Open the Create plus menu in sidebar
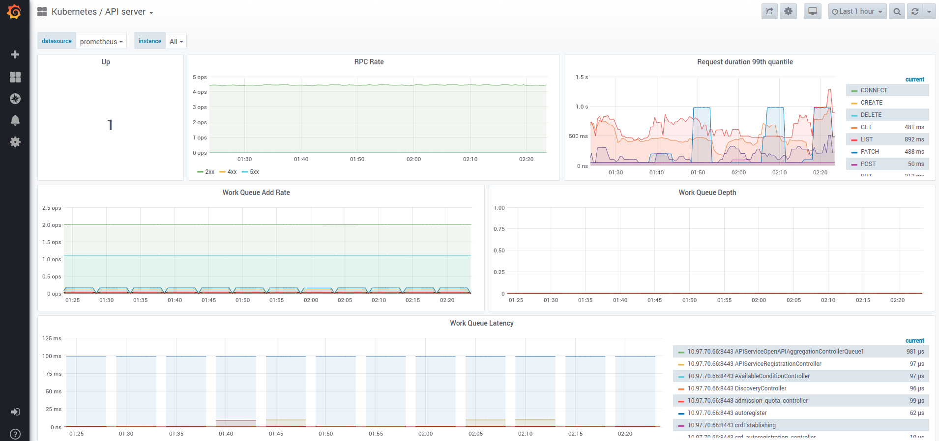The width and height of the screenshot is (939, 441). click(15, 55)
